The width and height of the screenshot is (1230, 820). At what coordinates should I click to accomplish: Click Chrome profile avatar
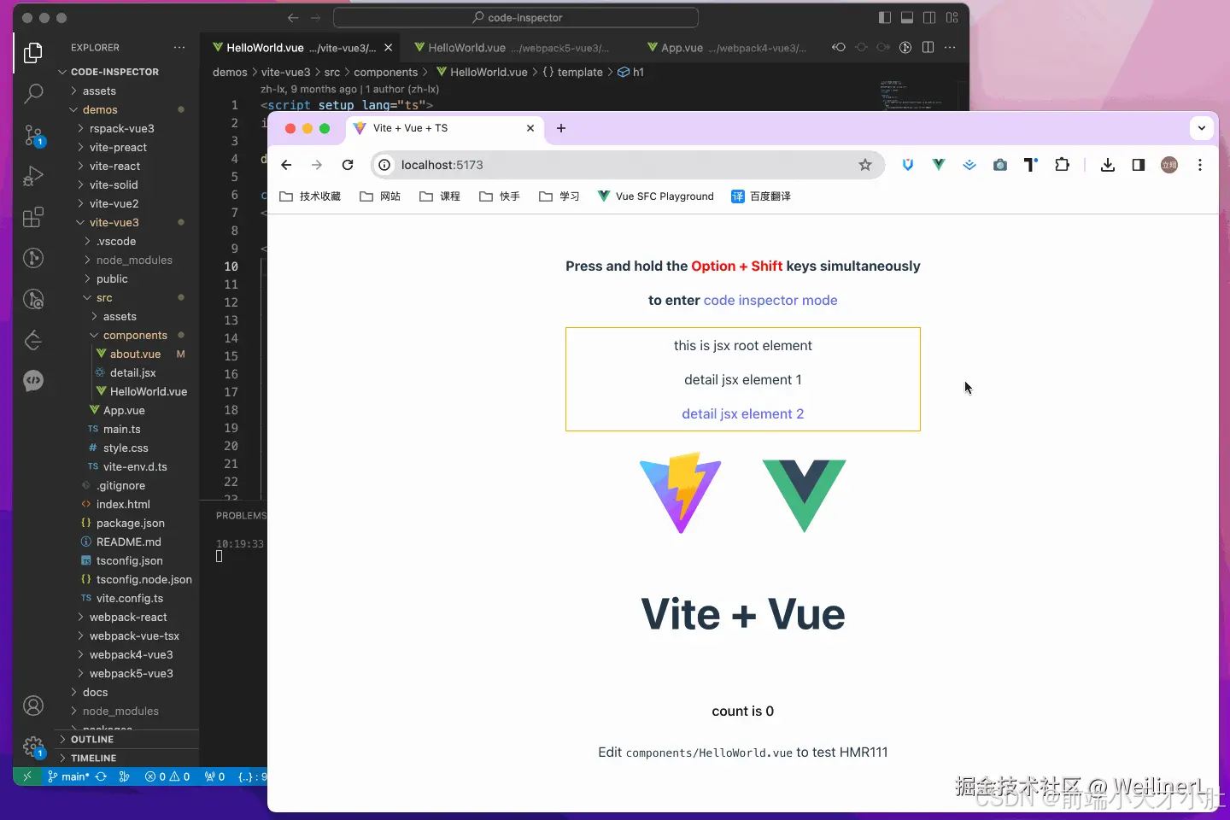tap(1169, 165)
